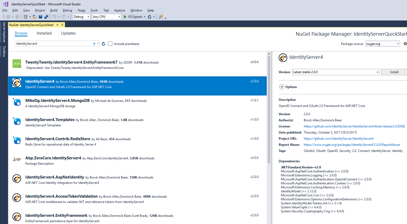Refresh the NuGet package list
Image resolution: width=407 pixels, height=224 pixels.
pos(104,44)
